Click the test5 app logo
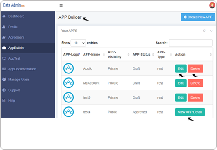The height and width of the screenshot is (150, 217). point(68,97)
